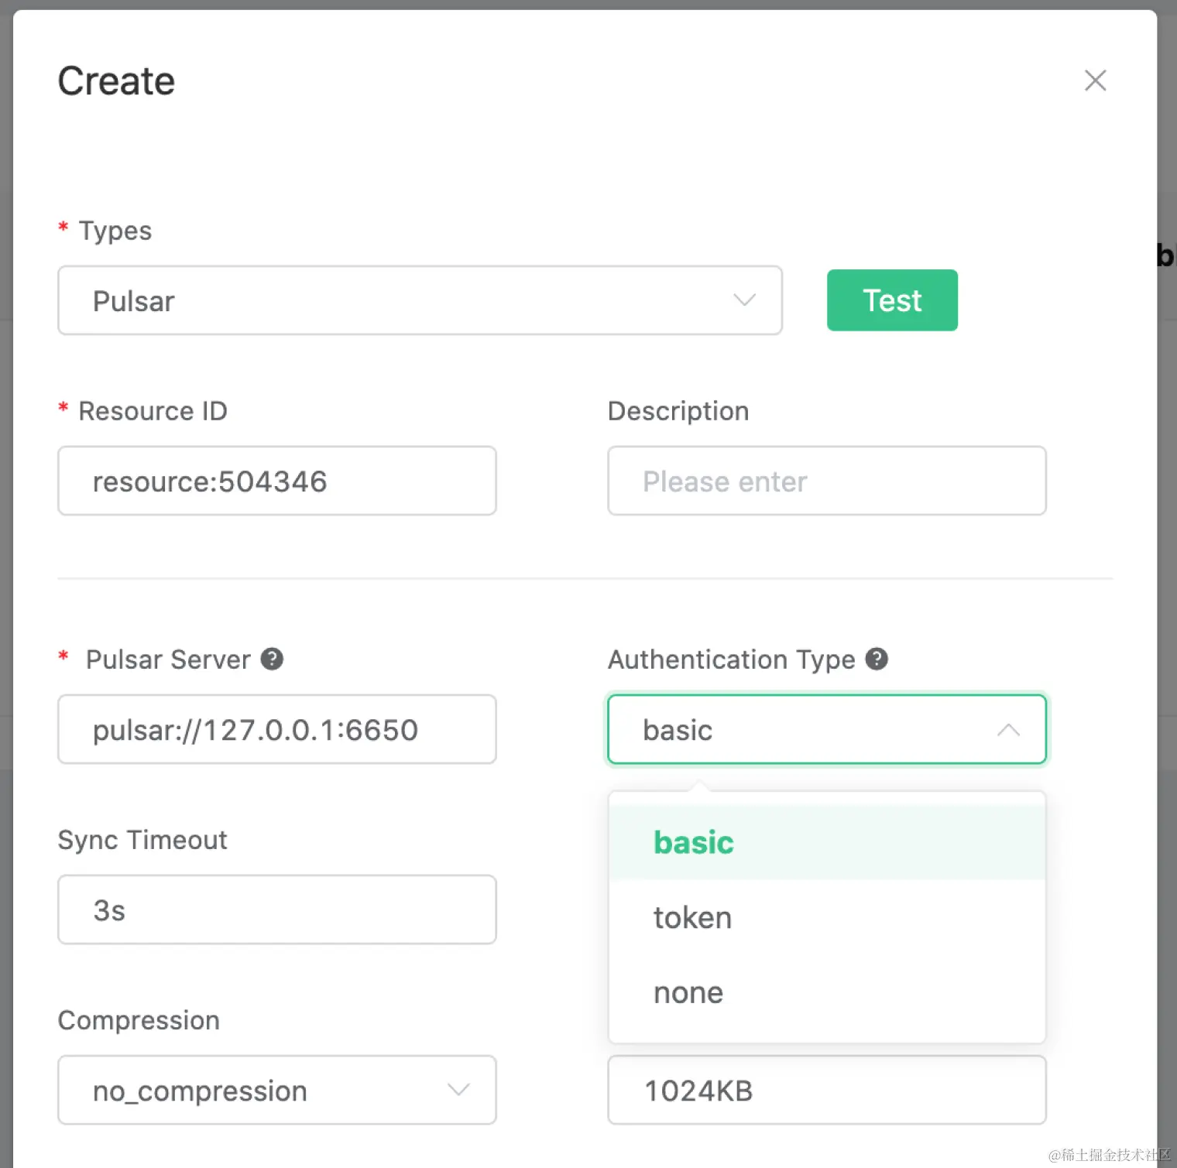The width and height of the screenshot is (1177, 1168).
Task: Click the Description label text
Action: [678, 411]
